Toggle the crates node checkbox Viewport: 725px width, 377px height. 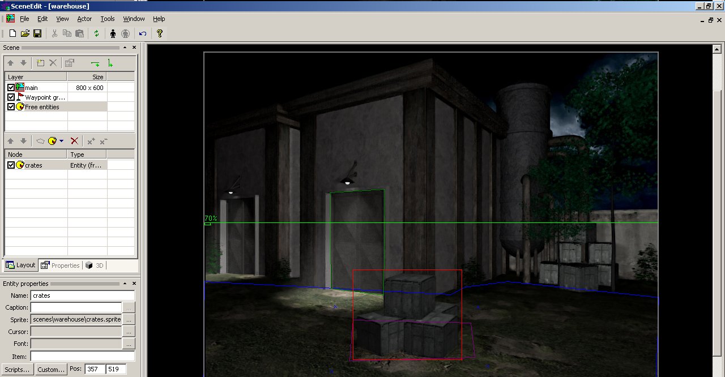click(x=11, y=165)
